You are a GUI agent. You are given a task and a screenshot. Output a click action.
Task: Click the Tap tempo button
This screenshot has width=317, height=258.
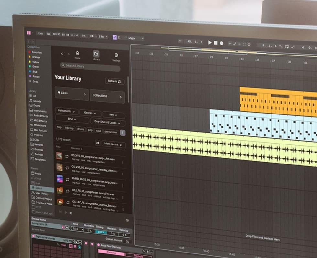click(x=48, y=34)
